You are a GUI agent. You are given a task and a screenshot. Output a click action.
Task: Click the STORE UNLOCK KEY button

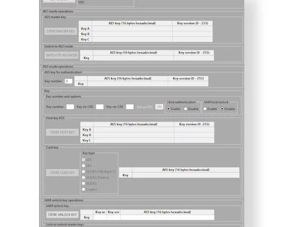(x=62, y=215)
